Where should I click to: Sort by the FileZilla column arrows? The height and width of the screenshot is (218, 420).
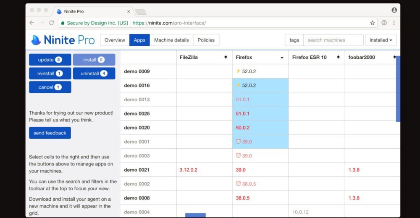click(226, 57)
